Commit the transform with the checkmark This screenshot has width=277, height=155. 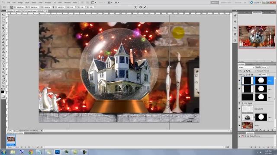pyautogui.click(x=145, y=7)
